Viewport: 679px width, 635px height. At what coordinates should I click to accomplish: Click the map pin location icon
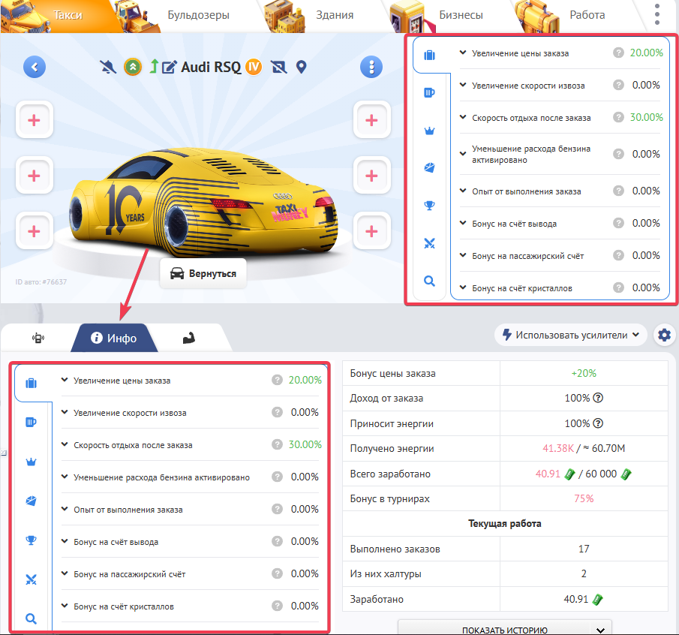302,68
